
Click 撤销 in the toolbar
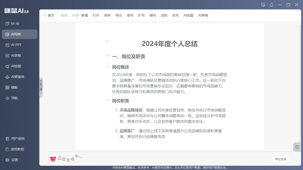tap(64, 15)
